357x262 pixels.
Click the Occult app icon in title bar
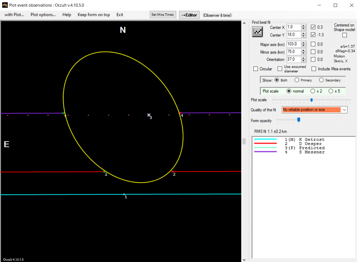[x=5, y=5]
